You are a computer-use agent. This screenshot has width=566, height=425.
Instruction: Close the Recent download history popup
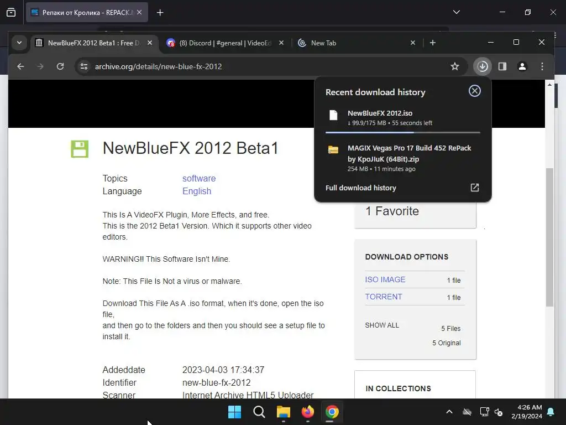475,91
